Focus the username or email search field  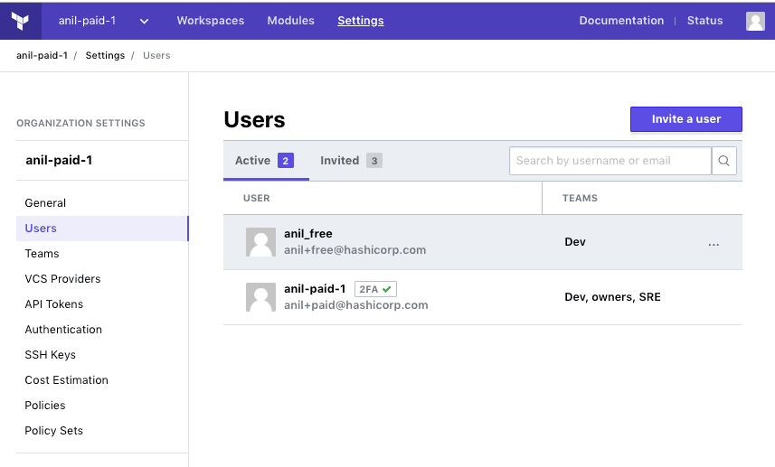coord(610,161)
